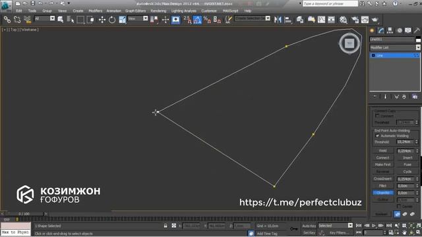
Task: Open the Curve Editor icon
Action: coord(321,20)
